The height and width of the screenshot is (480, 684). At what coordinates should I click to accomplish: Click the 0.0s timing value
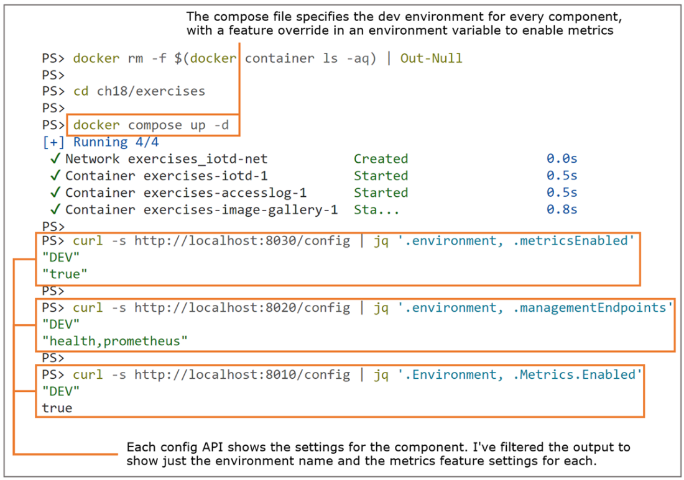pos(562,158)
